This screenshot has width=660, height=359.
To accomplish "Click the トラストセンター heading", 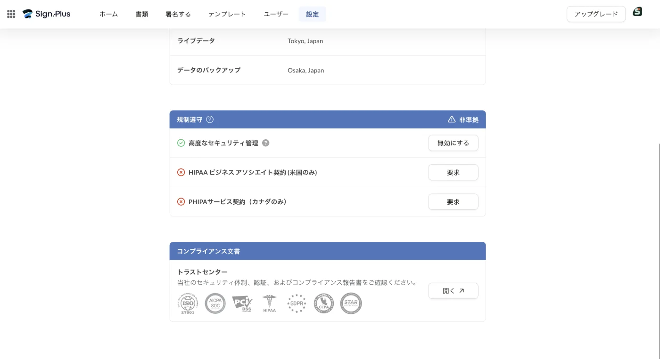I will click(x=202, y=272).
